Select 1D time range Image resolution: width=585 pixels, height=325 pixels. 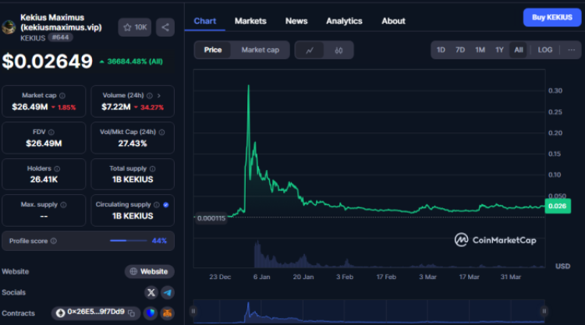(x=441, y=50)
